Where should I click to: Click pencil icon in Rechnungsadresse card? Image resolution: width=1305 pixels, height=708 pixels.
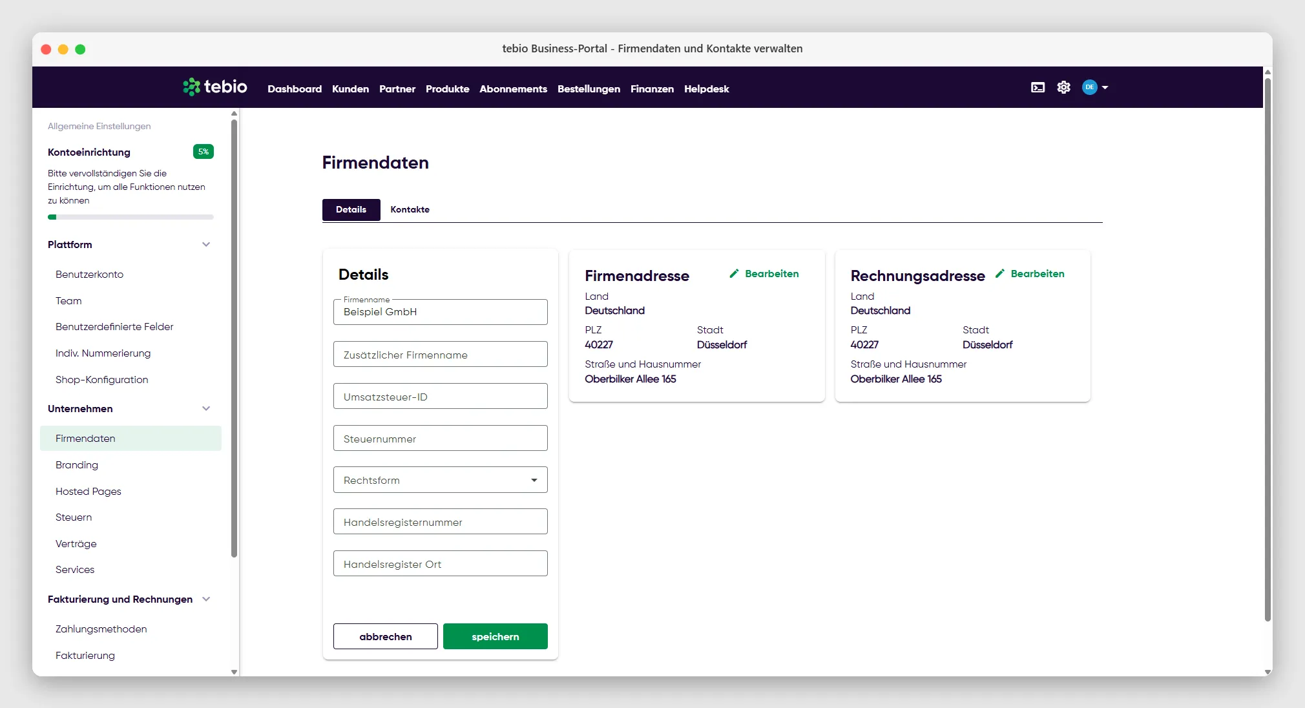[x=999, y=274]
